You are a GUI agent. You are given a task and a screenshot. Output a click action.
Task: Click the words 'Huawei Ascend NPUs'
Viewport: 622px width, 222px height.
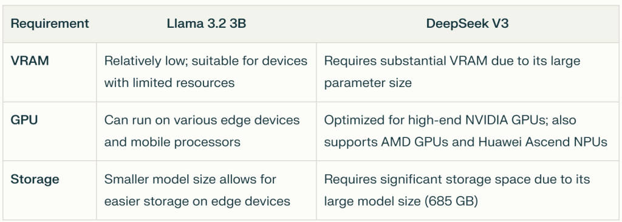542,142
